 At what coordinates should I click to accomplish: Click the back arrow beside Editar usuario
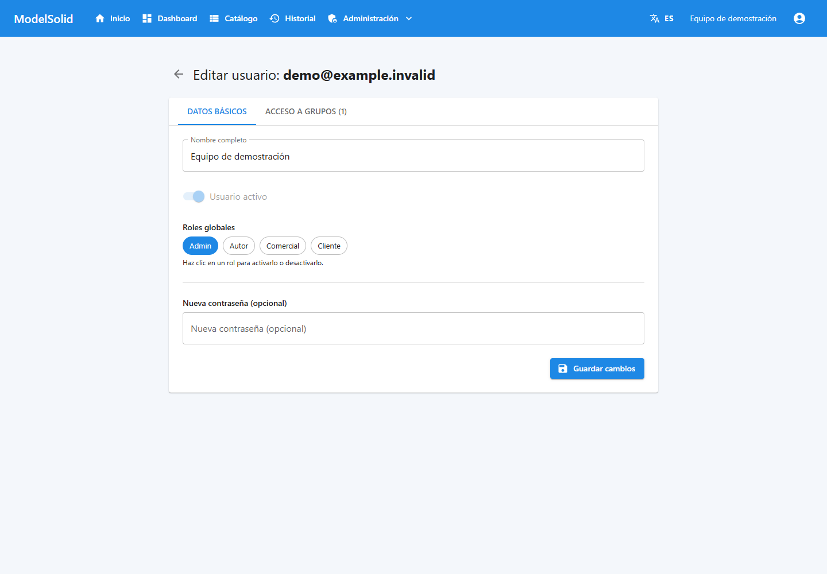pos(179,74)
